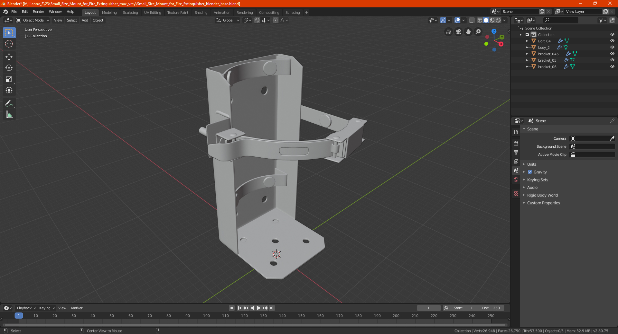Expand the Custom Properties panel
Image resolution: width=618 pixels, height=334 pixels.
[543, 203]
